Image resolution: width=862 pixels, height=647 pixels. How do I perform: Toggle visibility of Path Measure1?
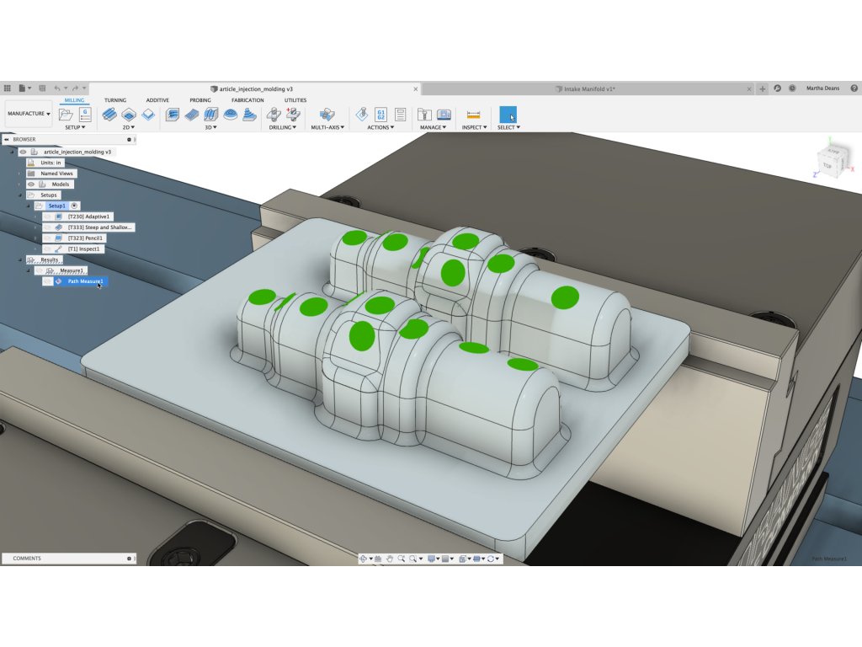tap(47, 281)
